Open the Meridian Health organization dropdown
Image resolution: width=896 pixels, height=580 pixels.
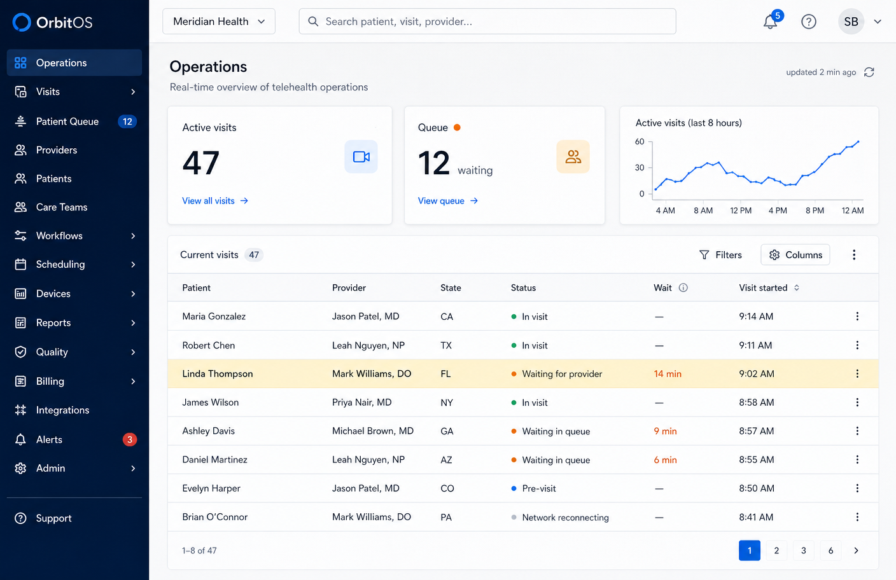point(219,21)
